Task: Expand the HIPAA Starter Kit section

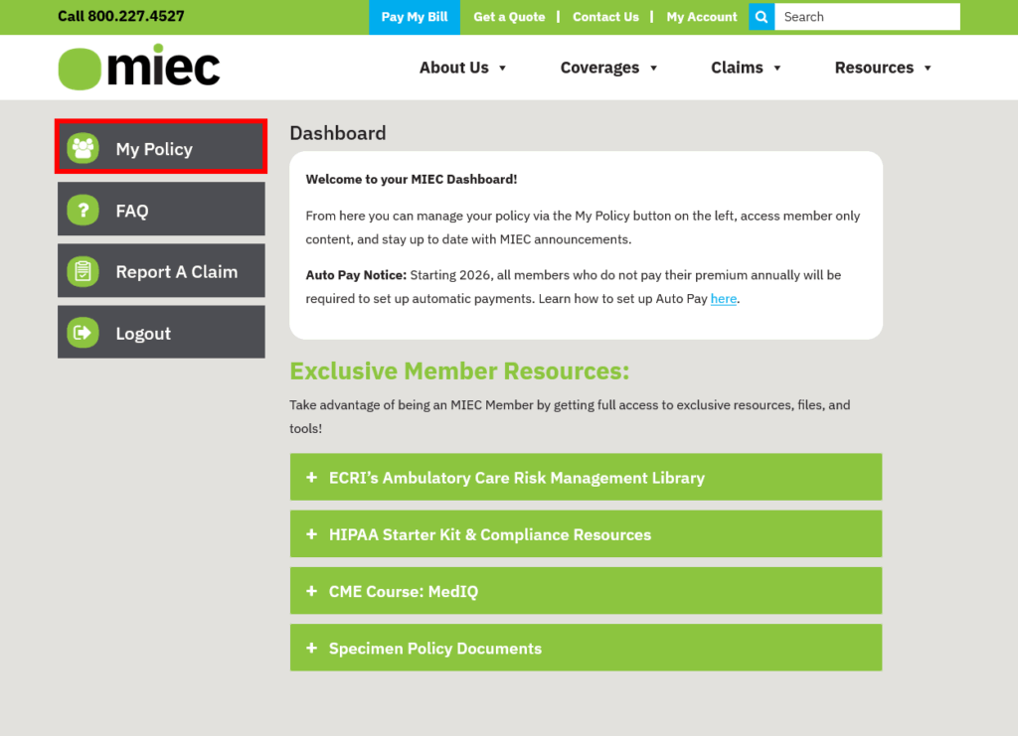Action: pos(309,533)
